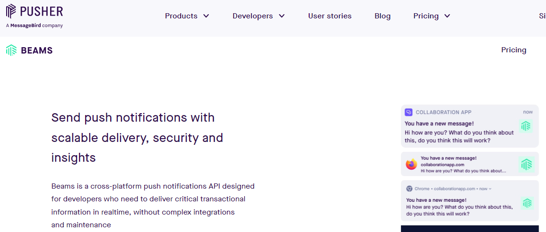Expand the Chrome notification chevron after 'now'
546x232 pixels.
pyautogui.click(x=490, y=189)
